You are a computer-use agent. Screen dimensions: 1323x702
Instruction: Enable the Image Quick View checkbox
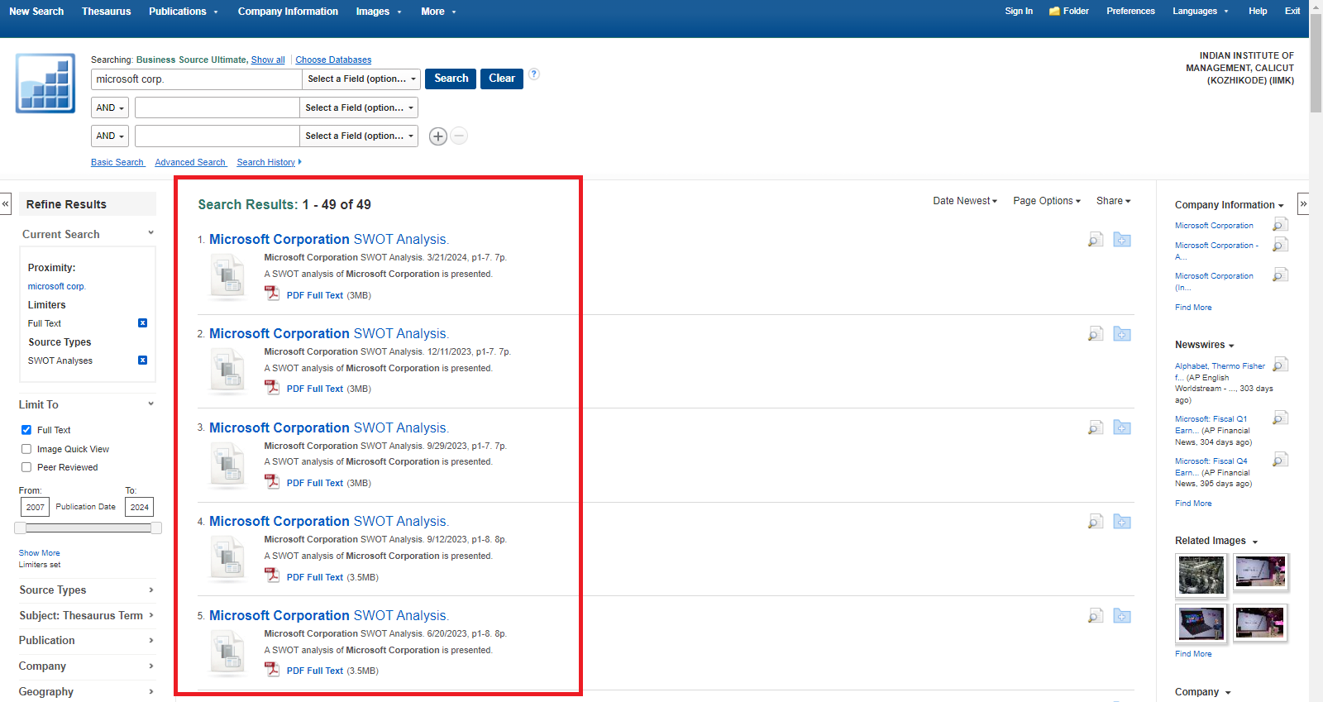tap(26, 449)
